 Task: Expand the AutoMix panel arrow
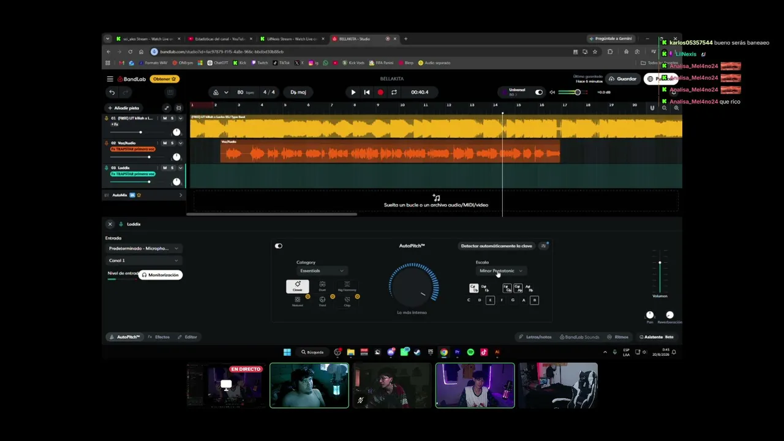coord(181,195)
